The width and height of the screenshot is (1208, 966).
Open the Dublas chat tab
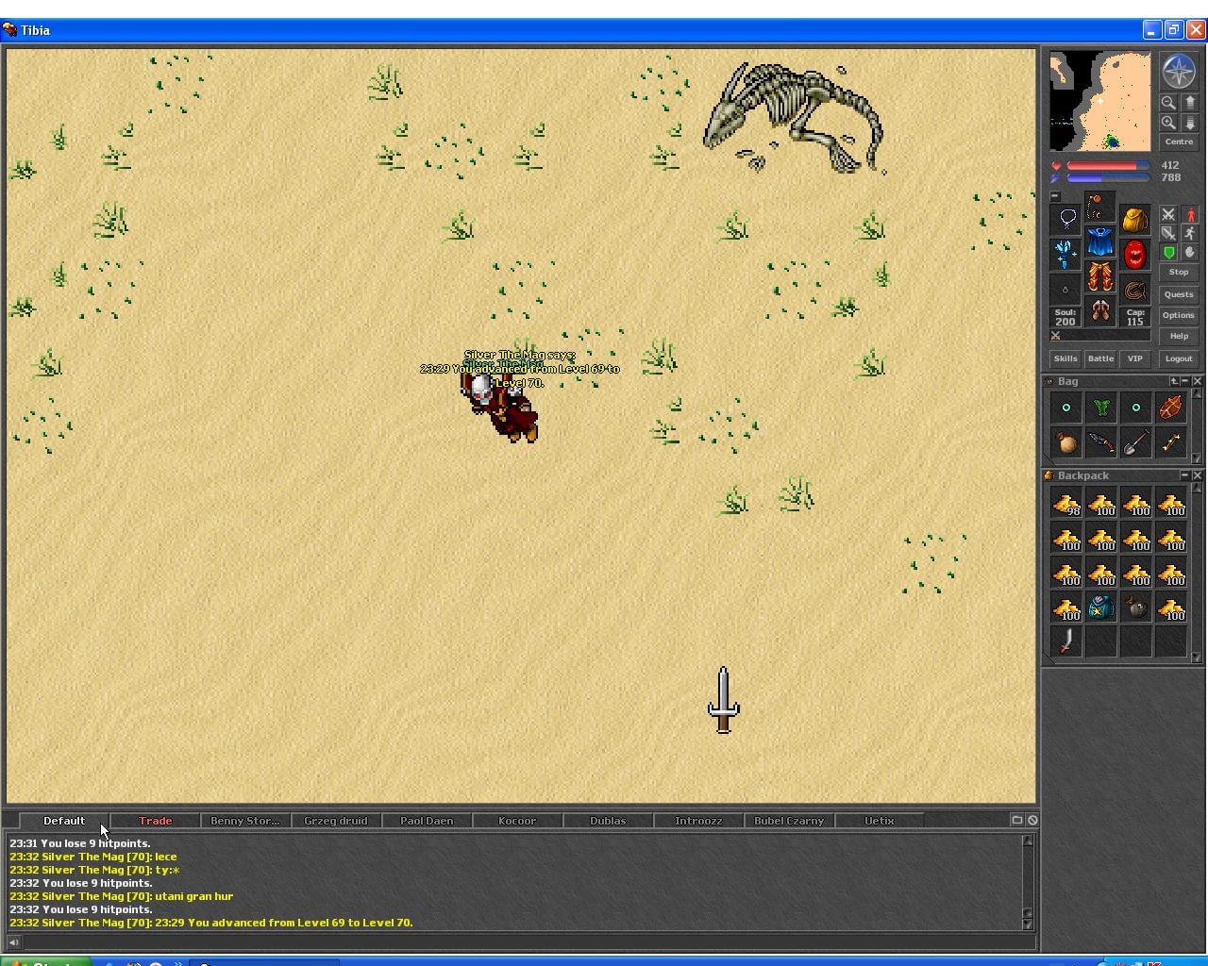608,821
